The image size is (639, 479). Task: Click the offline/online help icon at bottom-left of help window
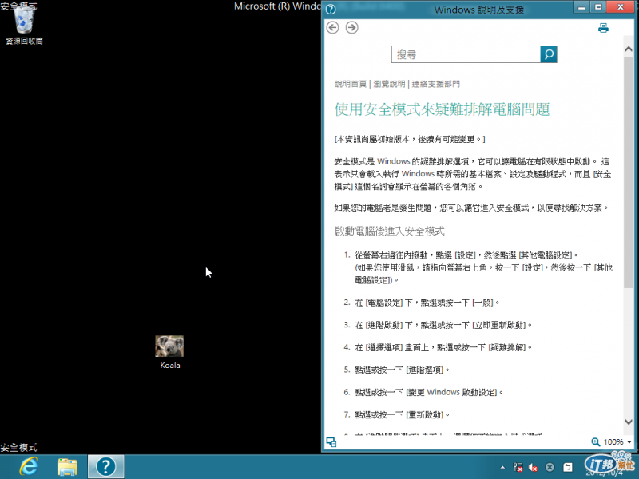click(x=331, y=442)
